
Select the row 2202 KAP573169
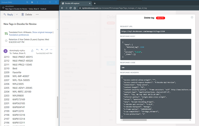pos(14,99)
